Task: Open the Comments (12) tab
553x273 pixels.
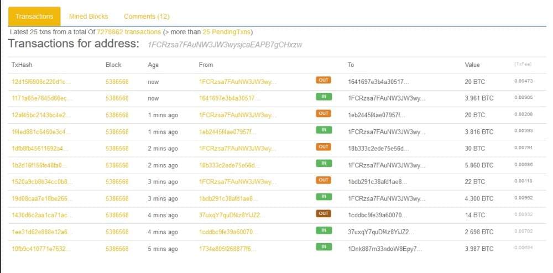Action: click(x=147, y=17)
